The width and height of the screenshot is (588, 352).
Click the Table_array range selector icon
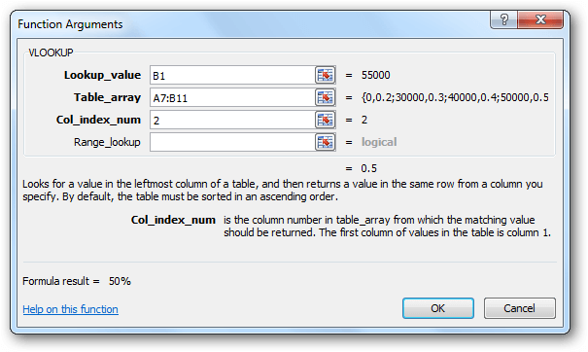[x=325, y=97]
